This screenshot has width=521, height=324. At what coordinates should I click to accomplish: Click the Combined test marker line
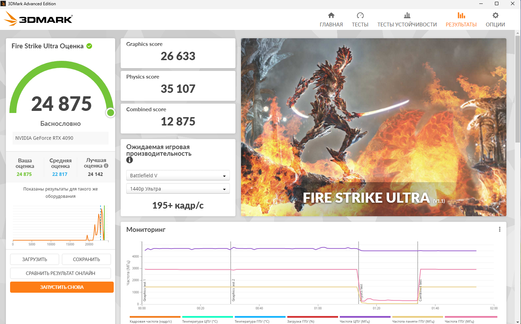click(x=418, y=273)
